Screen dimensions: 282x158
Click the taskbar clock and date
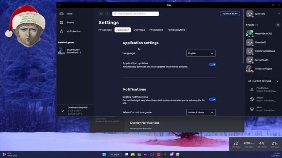[x=275, y=154]
